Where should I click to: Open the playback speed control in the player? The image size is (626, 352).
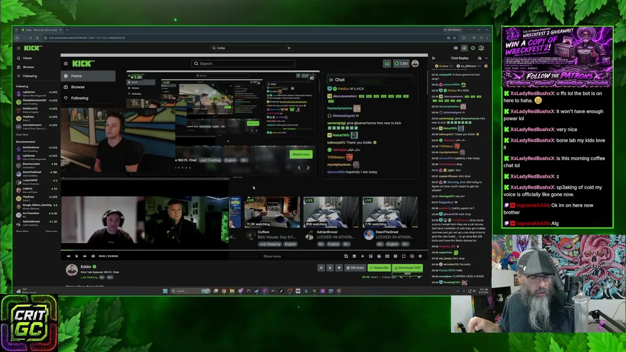click(x=412, y=256)
